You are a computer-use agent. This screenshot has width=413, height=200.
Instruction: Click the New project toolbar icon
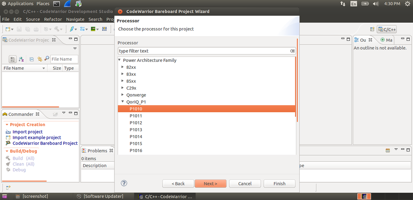[8, 29]
